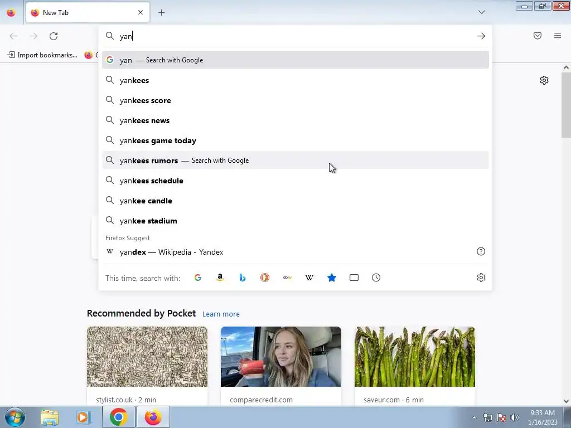Click the Firefox View icon in the tab bar
The image size is (571, 428).
[x=11, y=12]
